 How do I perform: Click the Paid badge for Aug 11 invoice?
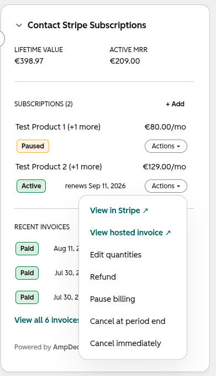pyautogui.click(x=27, y=249)
